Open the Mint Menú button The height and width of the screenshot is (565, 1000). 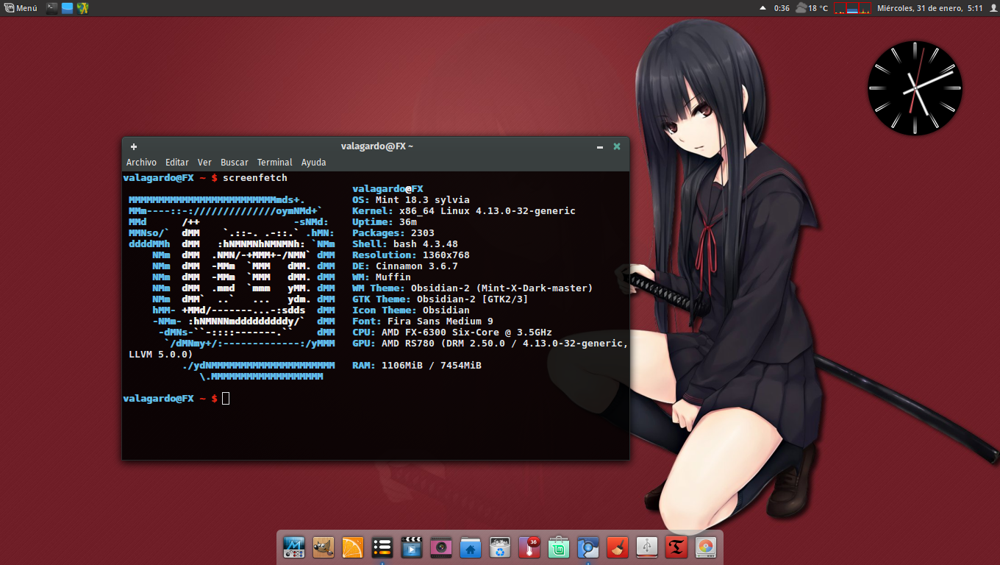[x=21, y=8]
